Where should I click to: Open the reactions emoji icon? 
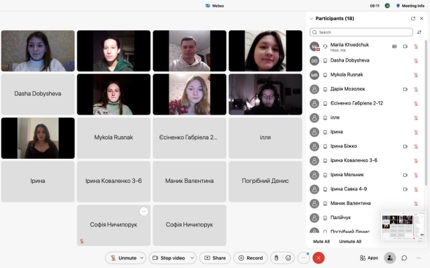[x=288, y=258]
